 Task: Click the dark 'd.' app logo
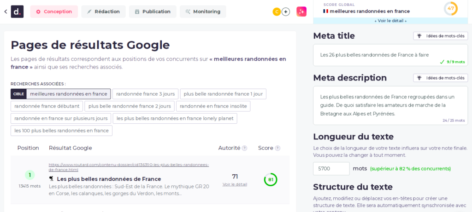pyautogui.click(x=18, y=11)
